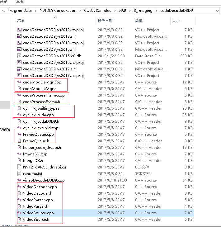Navigate to NVIDIA Corporation breadcrumb

(58, 11)
